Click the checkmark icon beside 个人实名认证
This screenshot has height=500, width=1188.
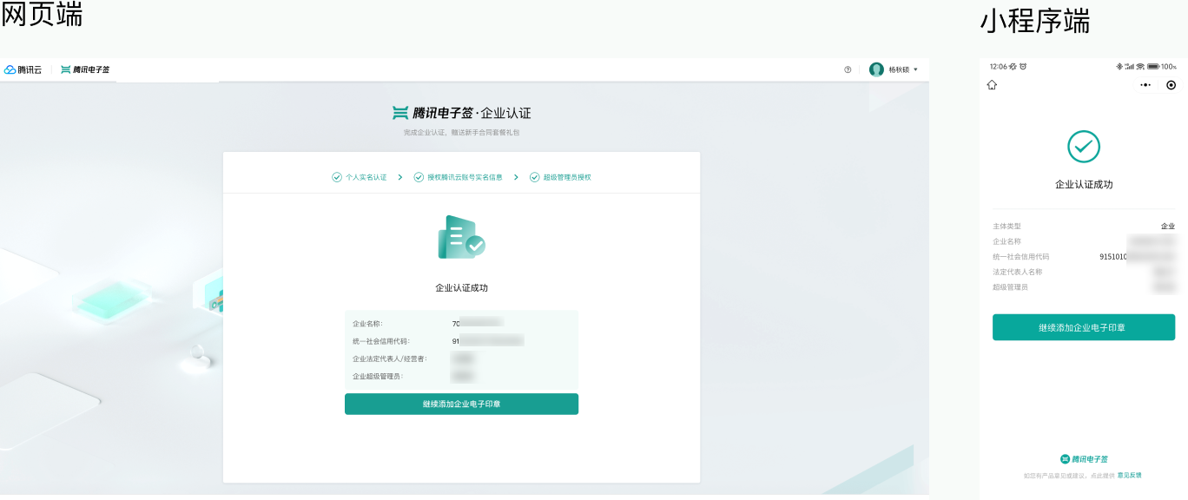(337, 177)
